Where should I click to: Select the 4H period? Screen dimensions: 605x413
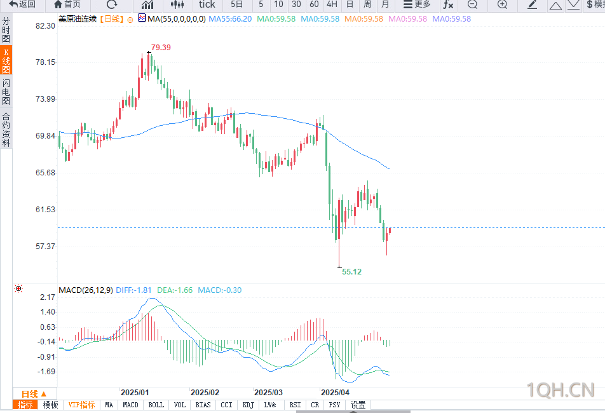332,4
